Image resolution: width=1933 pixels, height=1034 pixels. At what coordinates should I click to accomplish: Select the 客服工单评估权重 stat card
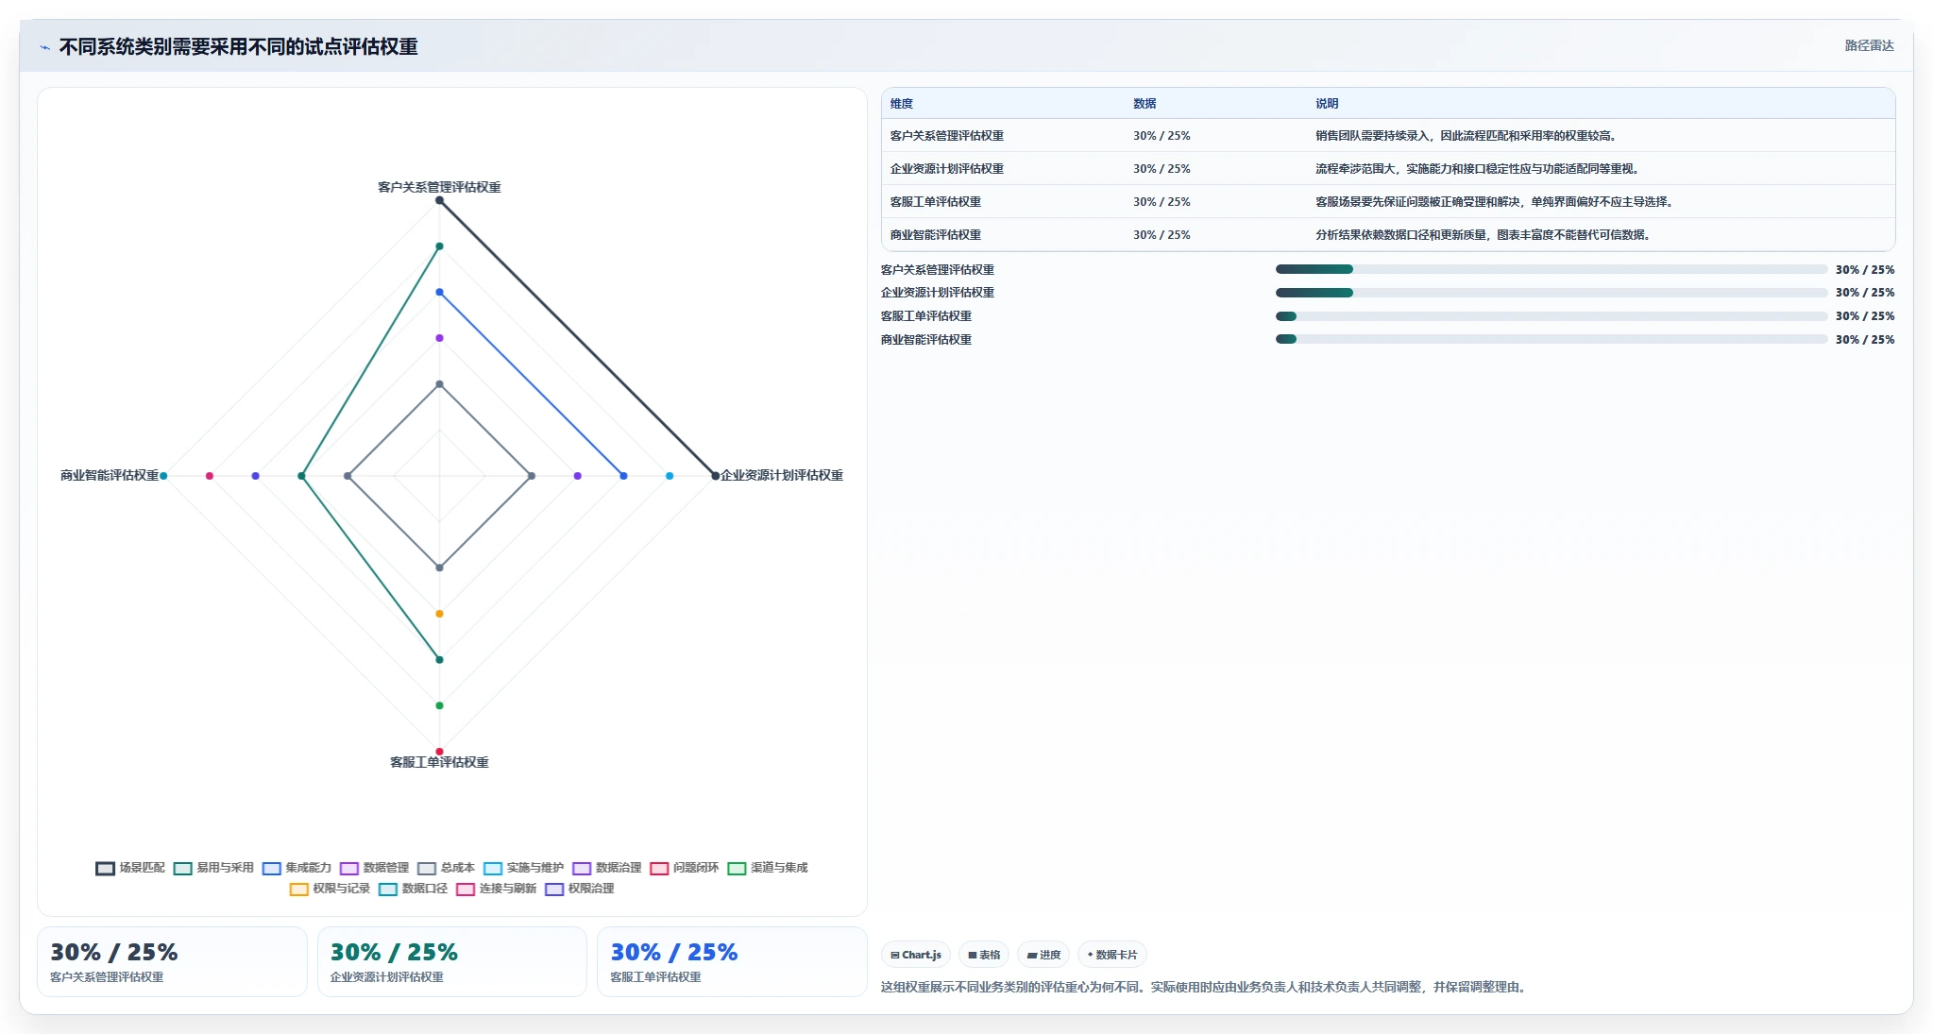pyautogui.click(x=732, y=961)
